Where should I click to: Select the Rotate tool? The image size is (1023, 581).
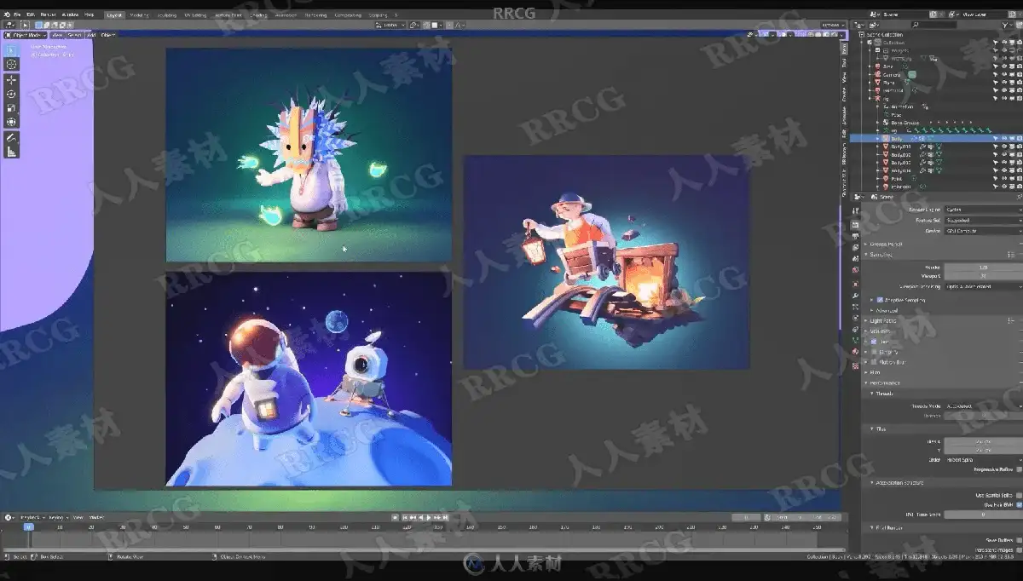(11, 94)
